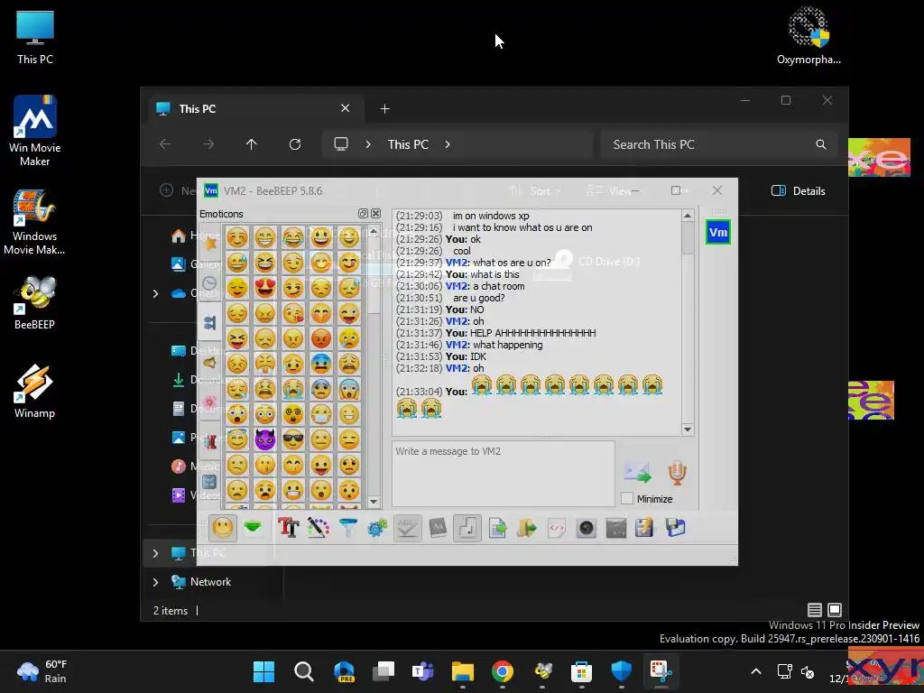
Task: Click the chat history scrollbar thumb
Action: (x=687, y=238)
